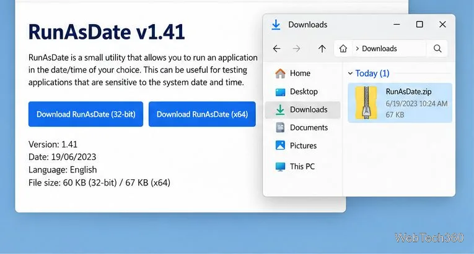Click the Downloads breadcrumb in address bar

(379, 49)
